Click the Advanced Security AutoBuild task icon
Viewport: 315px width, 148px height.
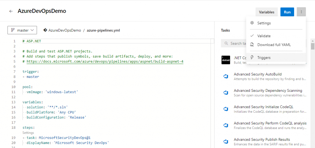click(x=226, y=76)
